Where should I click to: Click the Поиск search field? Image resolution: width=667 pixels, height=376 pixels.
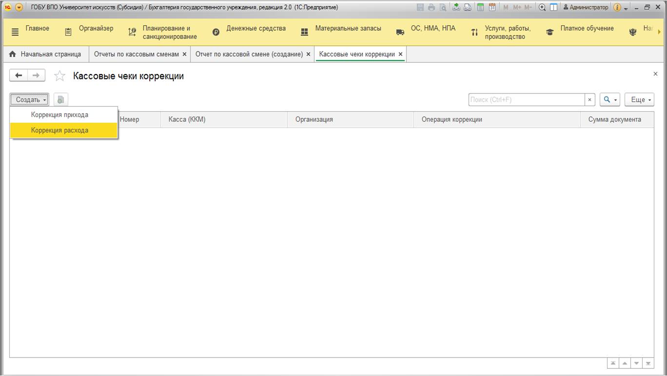click(x=526, y=100)
